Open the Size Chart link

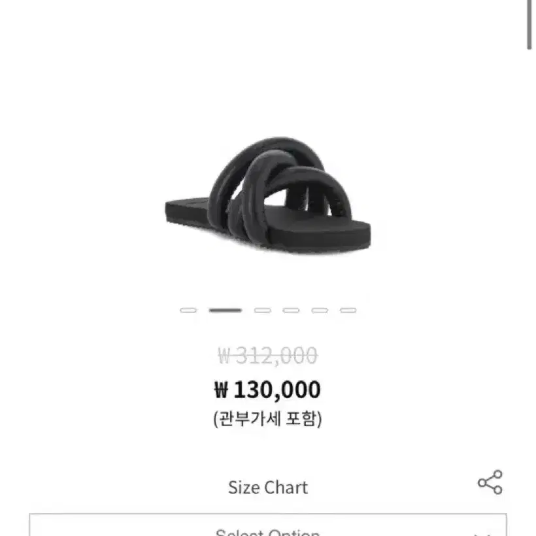[x=267, y=487]
